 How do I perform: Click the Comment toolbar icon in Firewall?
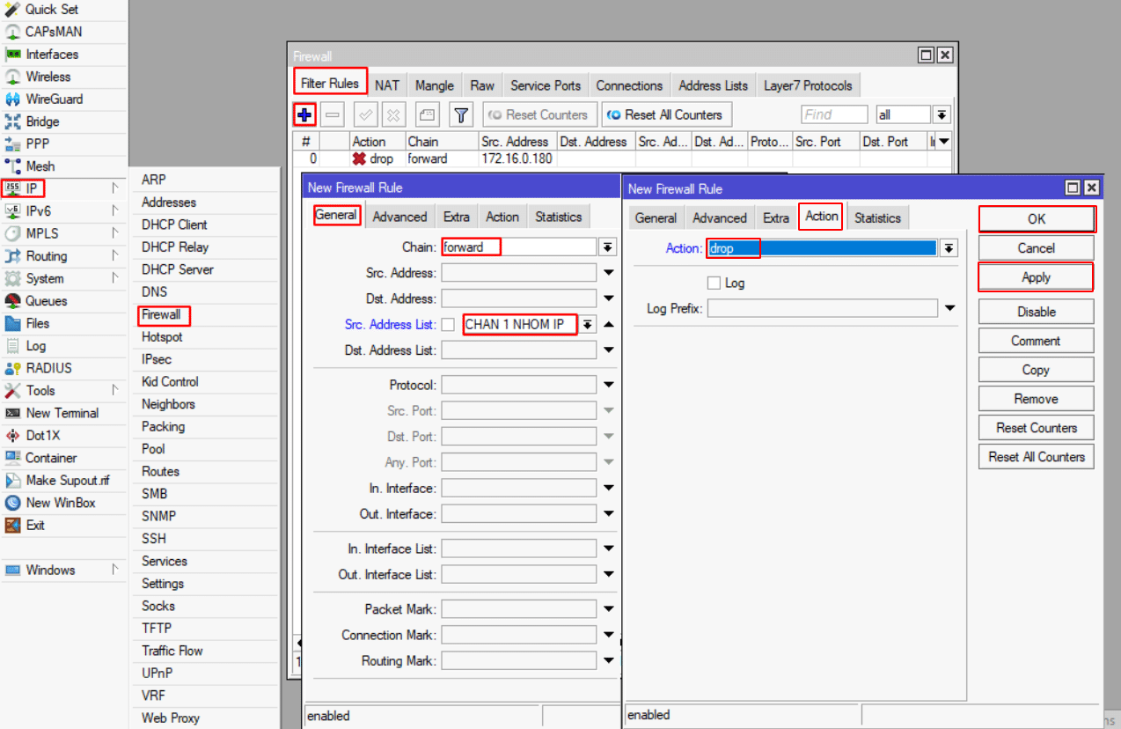click(427, 114)
